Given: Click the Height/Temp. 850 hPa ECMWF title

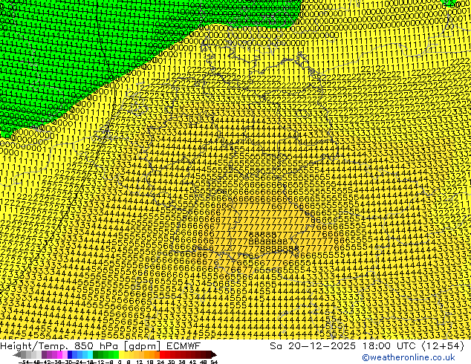Looking at the screenshot, I should [x=100, y=346].
